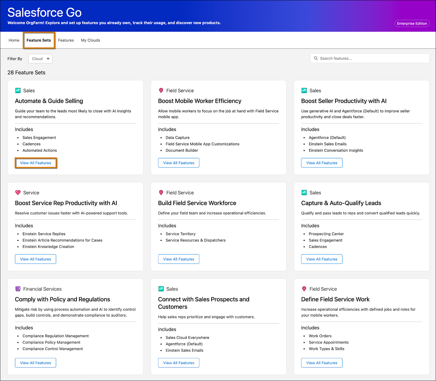Viewport: 436px width, 381px height.
Task: Click Einstein Knowledge Creation list item
Action: coord(48,247)
